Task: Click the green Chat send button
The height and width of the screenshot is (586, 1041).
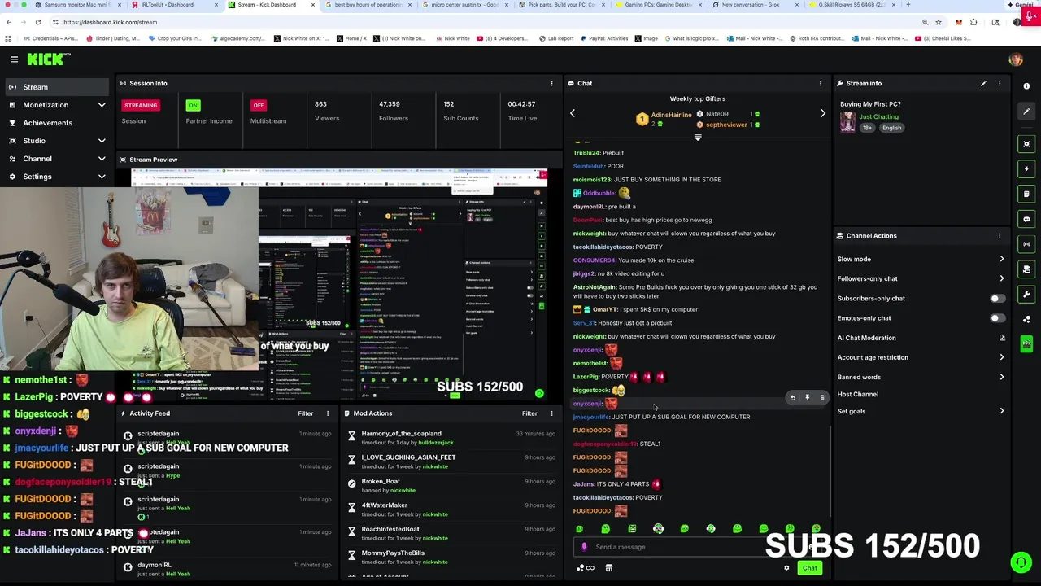Action: 809,568
